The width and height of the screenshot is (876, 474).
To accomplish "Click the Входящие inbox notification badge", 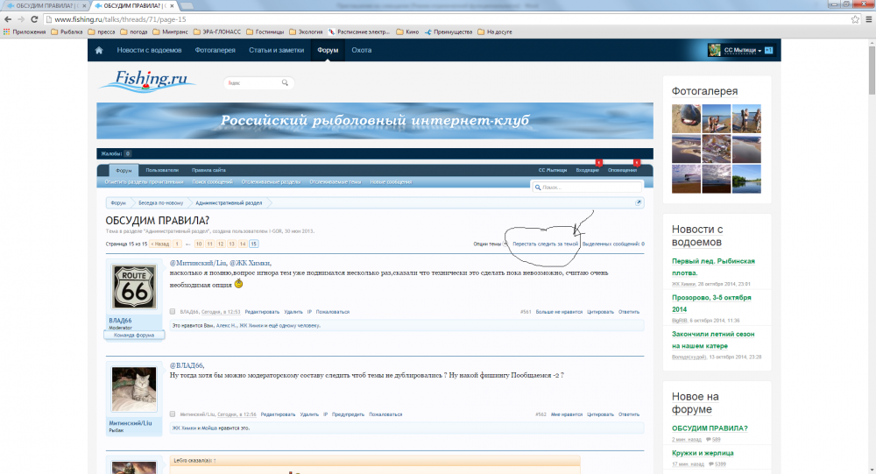I will coord(598,163).
